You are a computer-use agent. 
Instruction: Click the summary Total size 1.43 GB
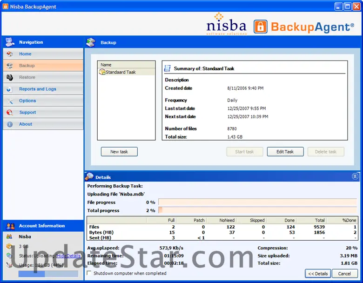point(235,137)
